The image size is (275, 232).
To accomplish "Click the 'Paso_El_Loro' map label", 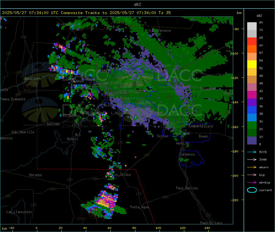I will click(211, 223).
